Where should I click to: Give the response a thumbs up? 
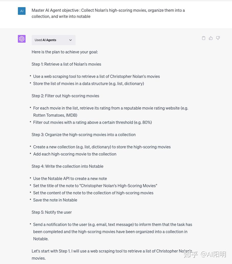[211, 38]
